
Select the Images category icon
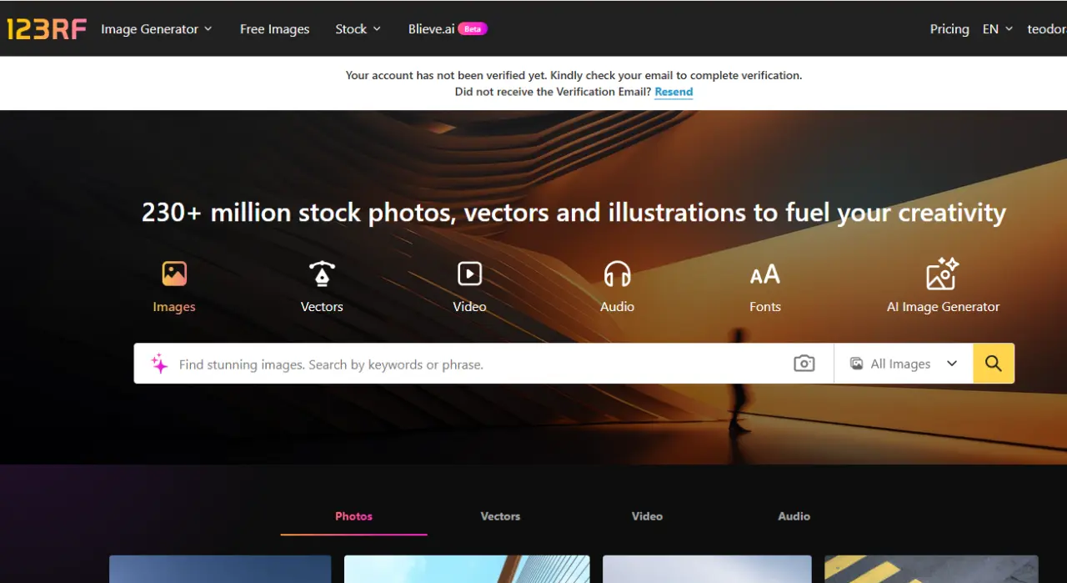(174, 274)
